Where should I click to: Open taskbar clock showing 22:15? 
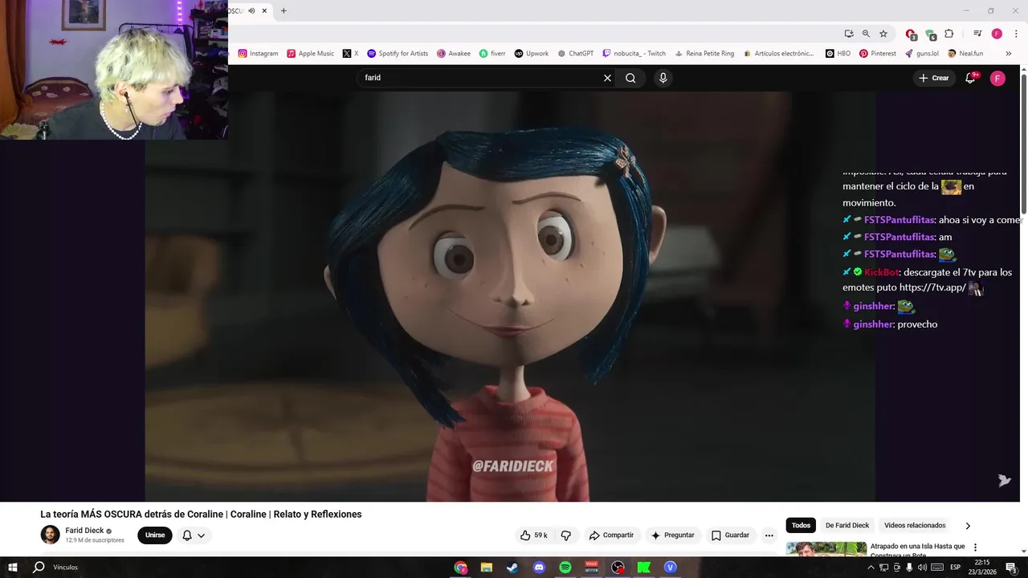[981, 568]
